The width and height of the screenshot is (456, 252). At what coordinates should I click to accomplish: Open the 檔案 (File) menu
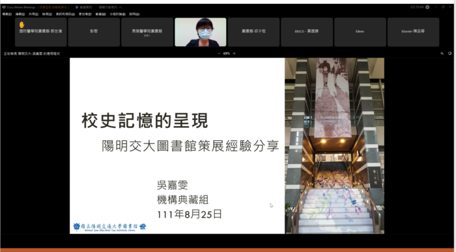tap(7, 14)
